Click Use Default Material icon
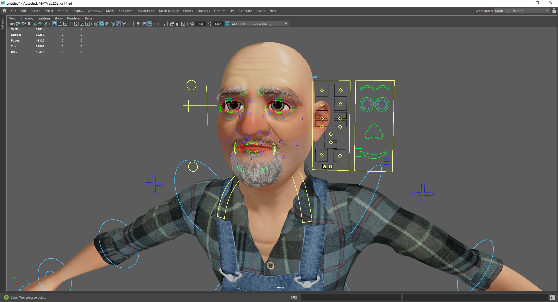 [107, 24]
